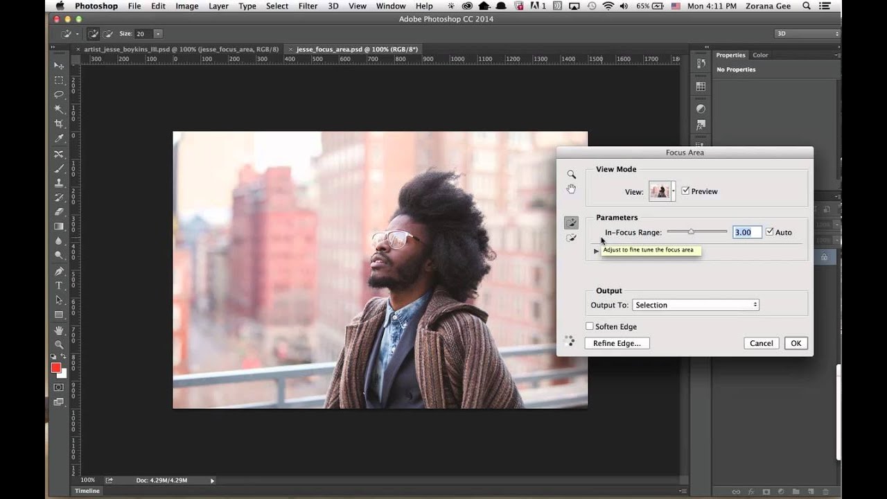887x499 pixels.
Task: Select the Crop tool in the toolbar
Action: point(59,123)
